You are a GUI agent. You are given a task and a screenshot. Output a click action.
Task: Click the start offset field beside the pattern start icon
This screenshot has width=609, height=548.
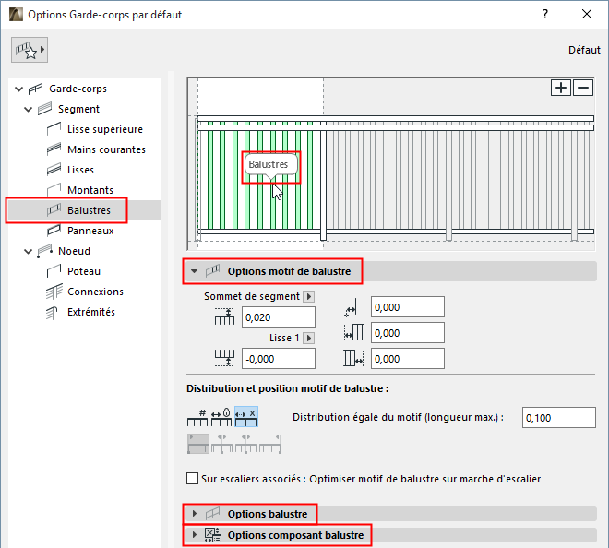click(408, 307)
